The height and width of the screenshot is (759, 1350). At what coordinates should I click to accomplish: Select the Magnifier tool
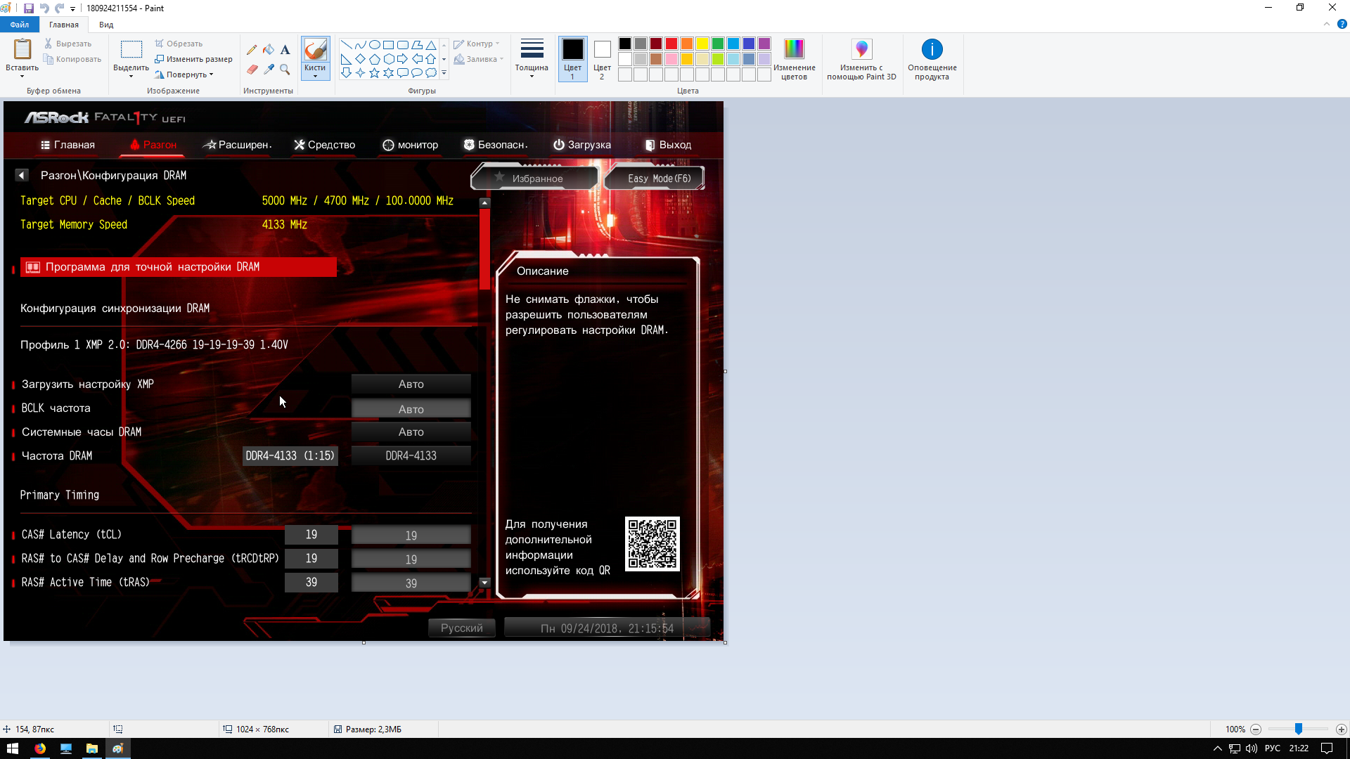click(x=285, y=69)
